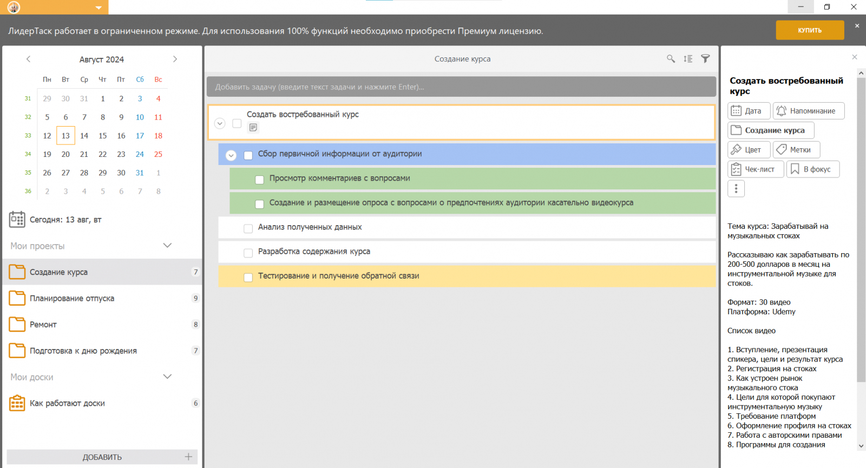Click the three-dot more options button

736,189
